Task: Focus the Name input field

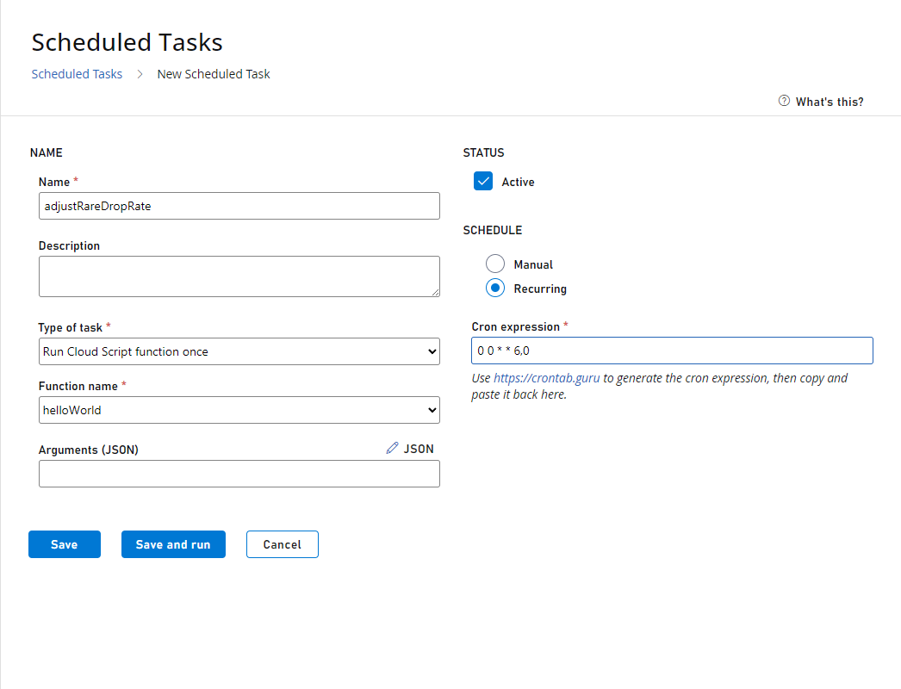Action: tap(239, 206)
